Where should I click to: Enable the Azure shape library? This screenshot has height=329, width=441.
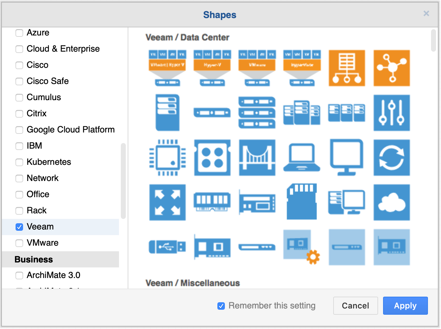[x=19, y=33]
